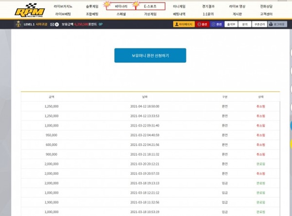The image size is (292, 216).
Task: Click the red 충전 button
Action: (202, 24)
